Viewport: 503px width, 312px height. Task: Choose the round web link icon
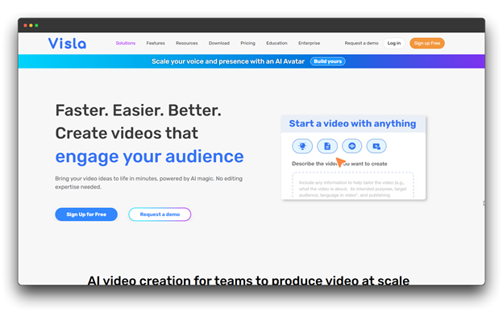(x=352, y=146)
